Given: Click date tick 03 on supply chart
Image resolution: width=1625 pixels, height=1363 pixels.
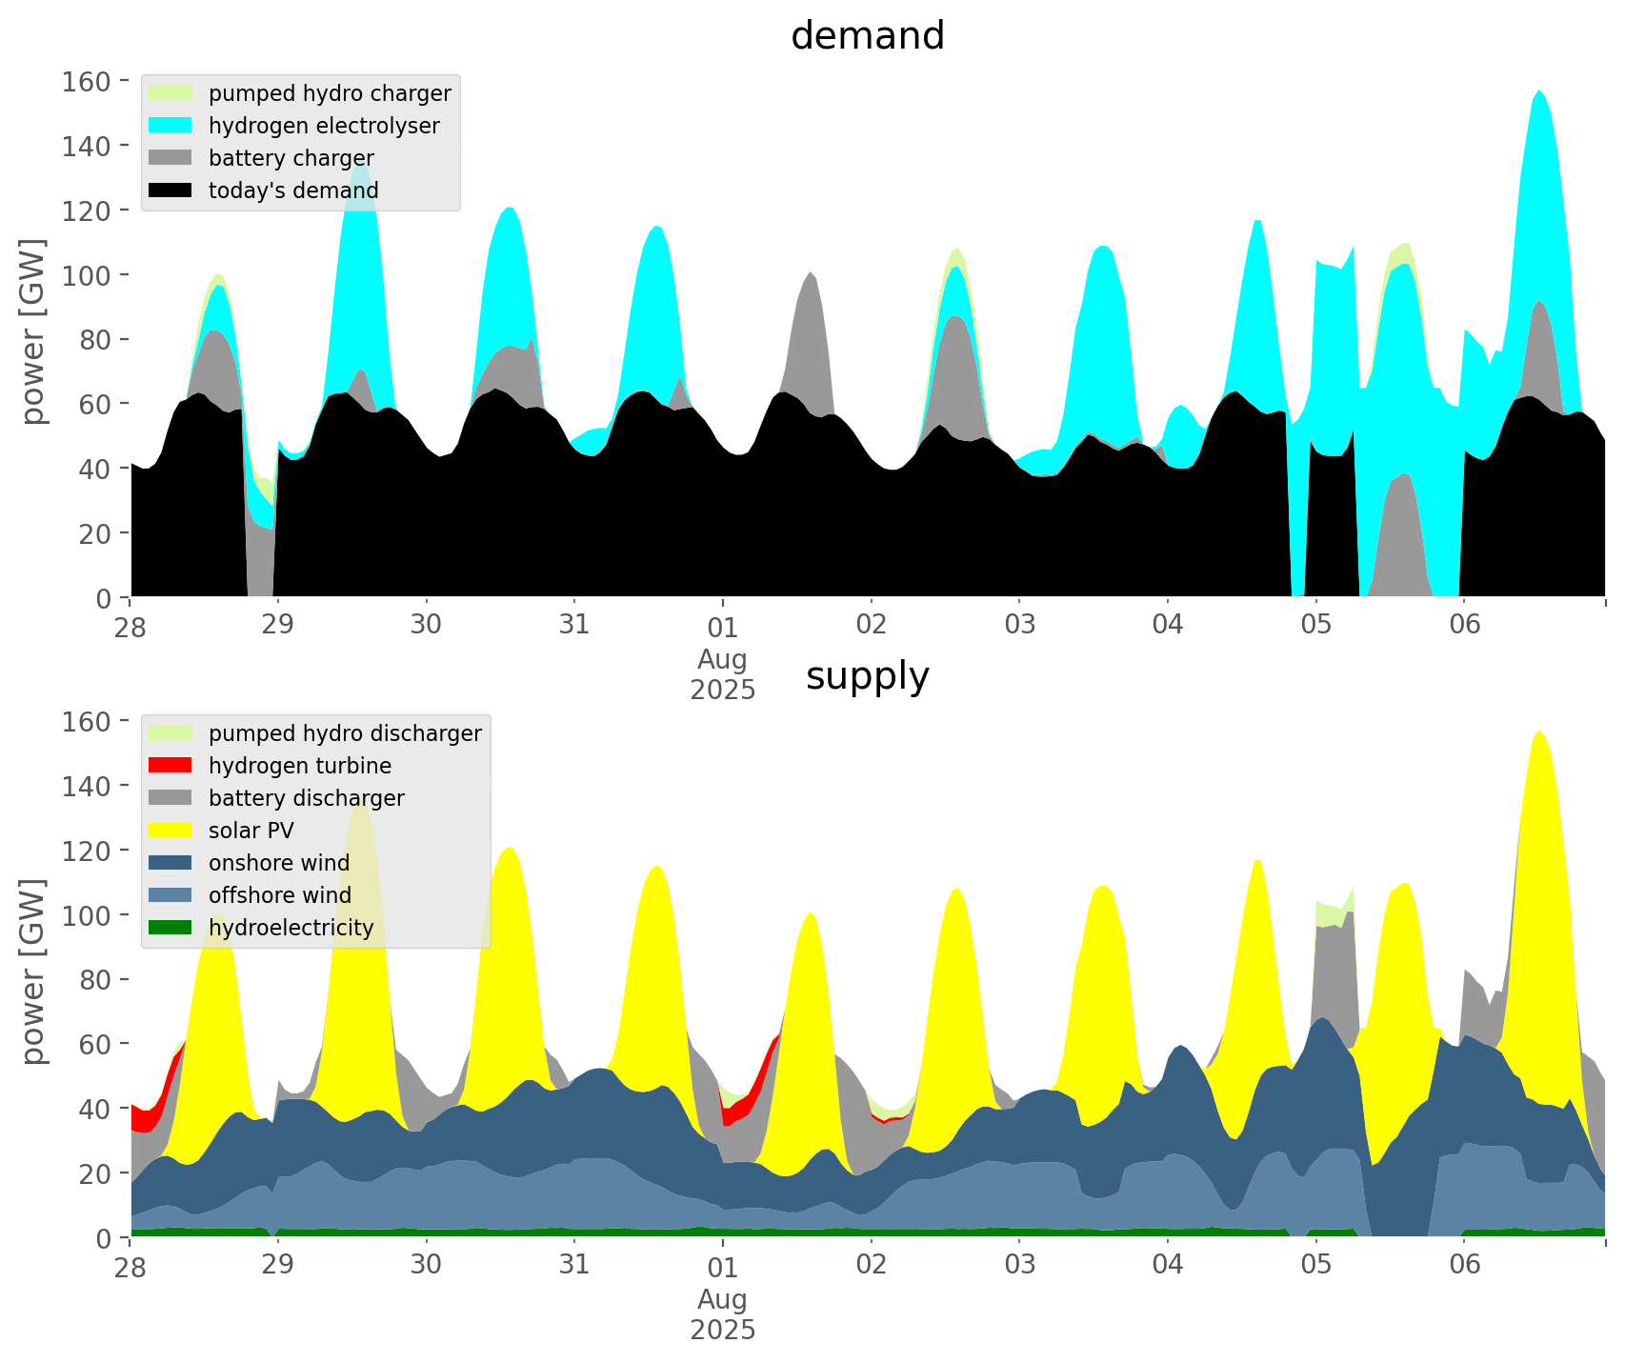Looking at the screenshot, I should click(1019, 1265).
